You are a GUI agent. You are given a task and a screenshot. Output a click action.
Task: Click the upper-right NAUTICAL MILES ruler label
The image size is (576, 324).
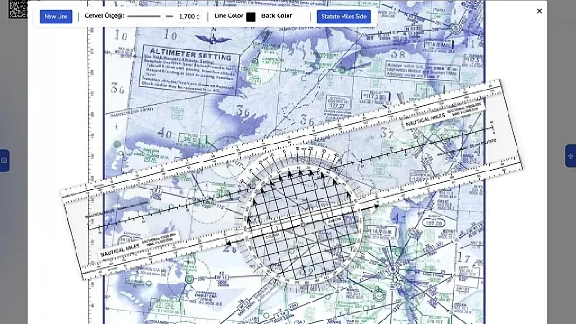point(425,119)
